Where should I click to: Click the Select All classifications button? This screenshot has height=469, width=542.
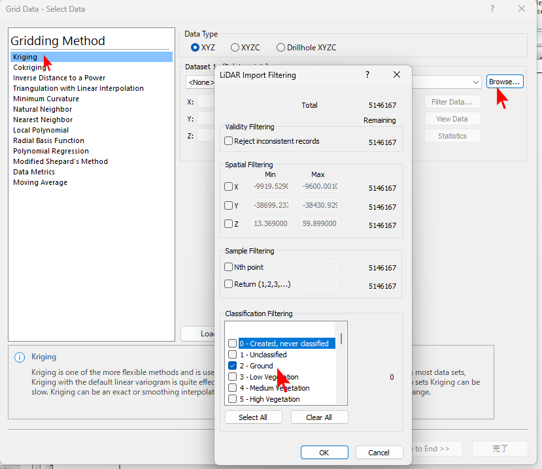254,417
